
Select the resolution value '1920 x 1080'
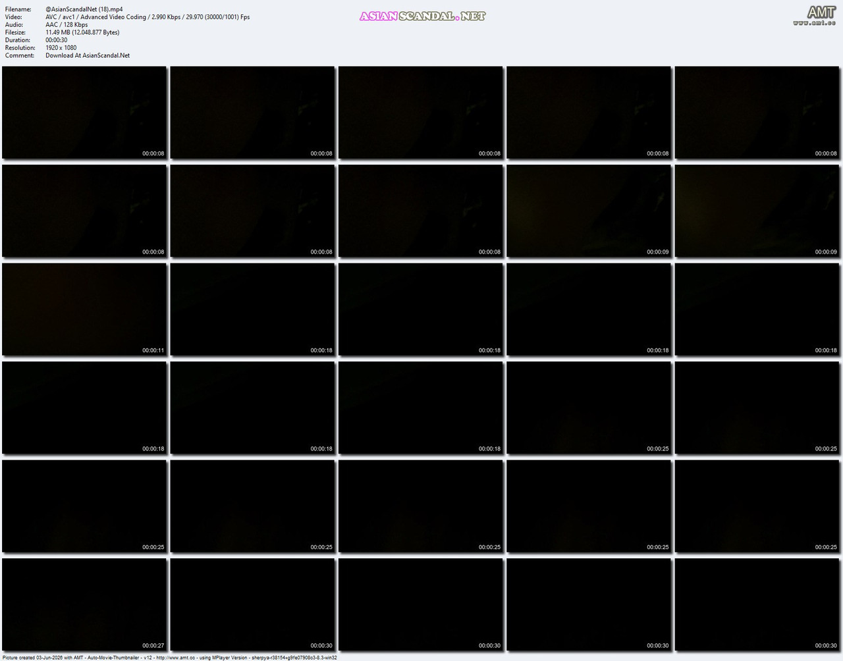61,47
